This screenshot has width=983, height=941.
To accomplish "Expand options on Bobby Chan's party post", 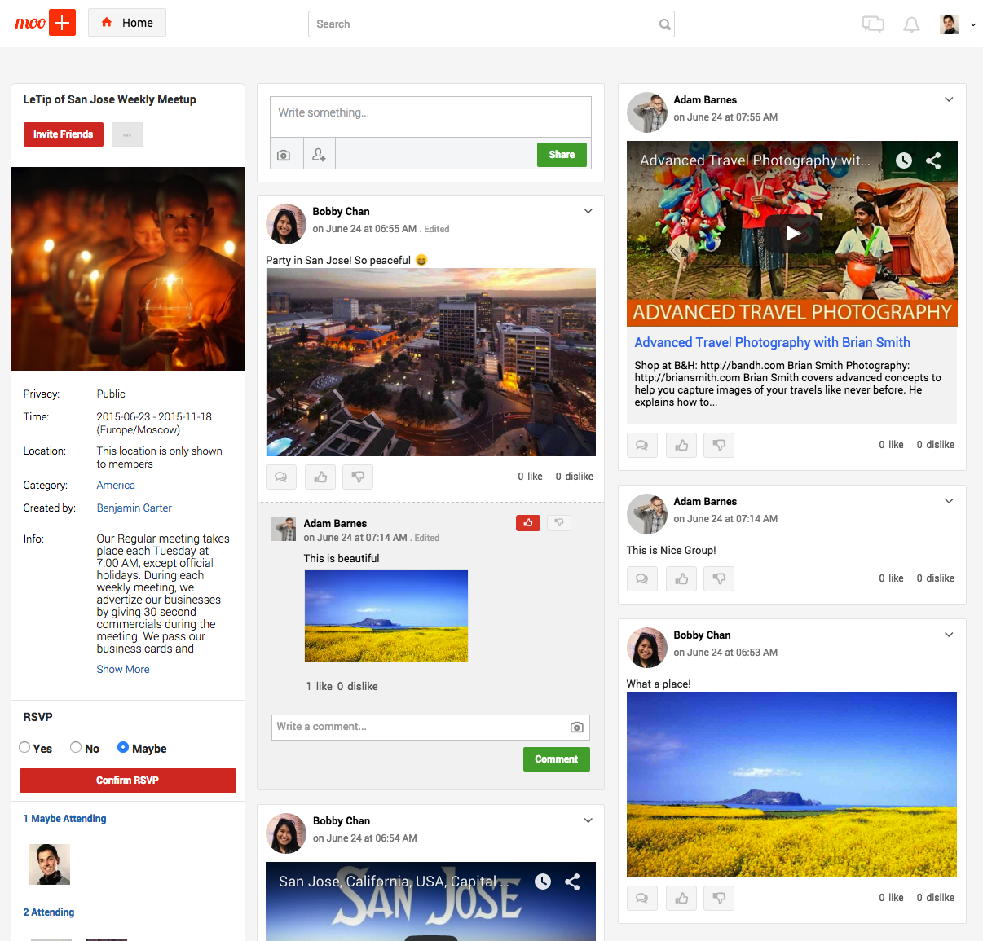I will [x=588, y=211].
